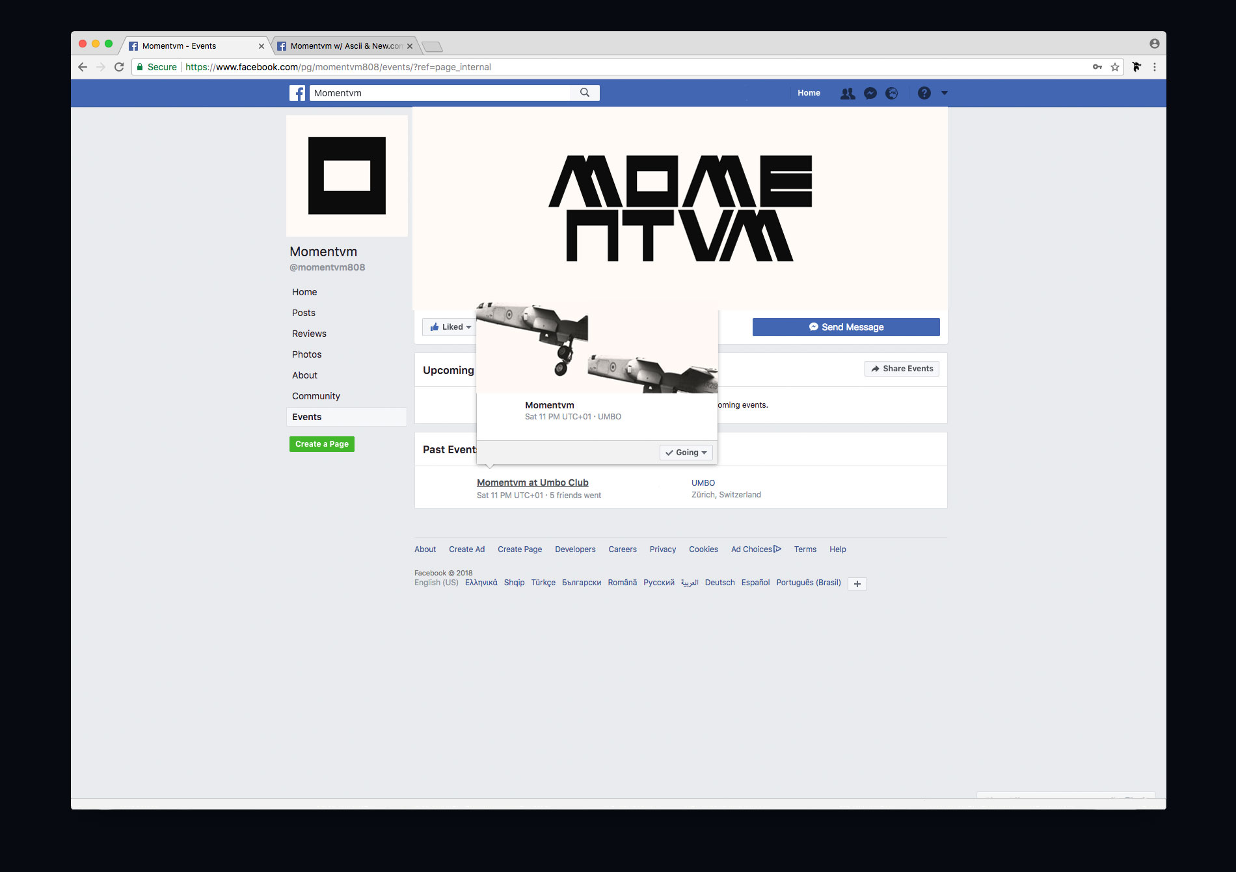1236x872 pixels.
Task: Expand the Going dropdown on event popup
Action: coord(686,453)
